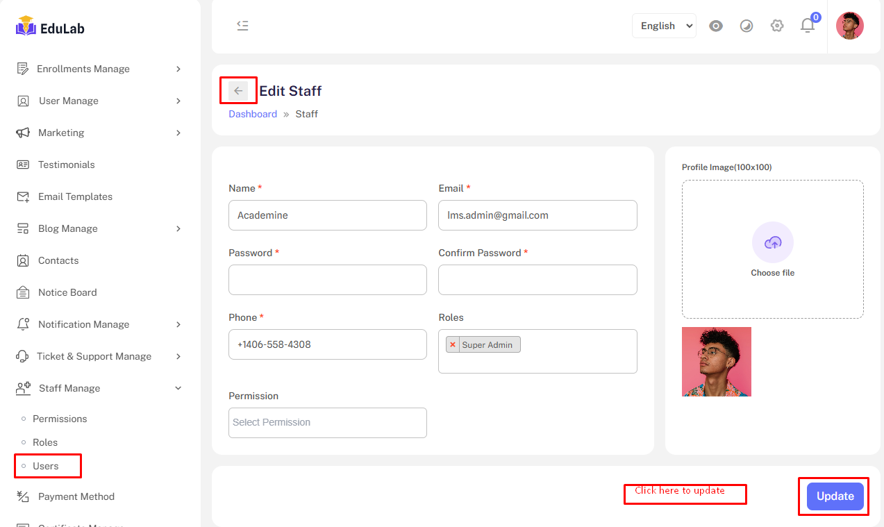Click the EduLab logo
Image resolution: width=884 pixels, height=527 pixels.
pos(50,27)
